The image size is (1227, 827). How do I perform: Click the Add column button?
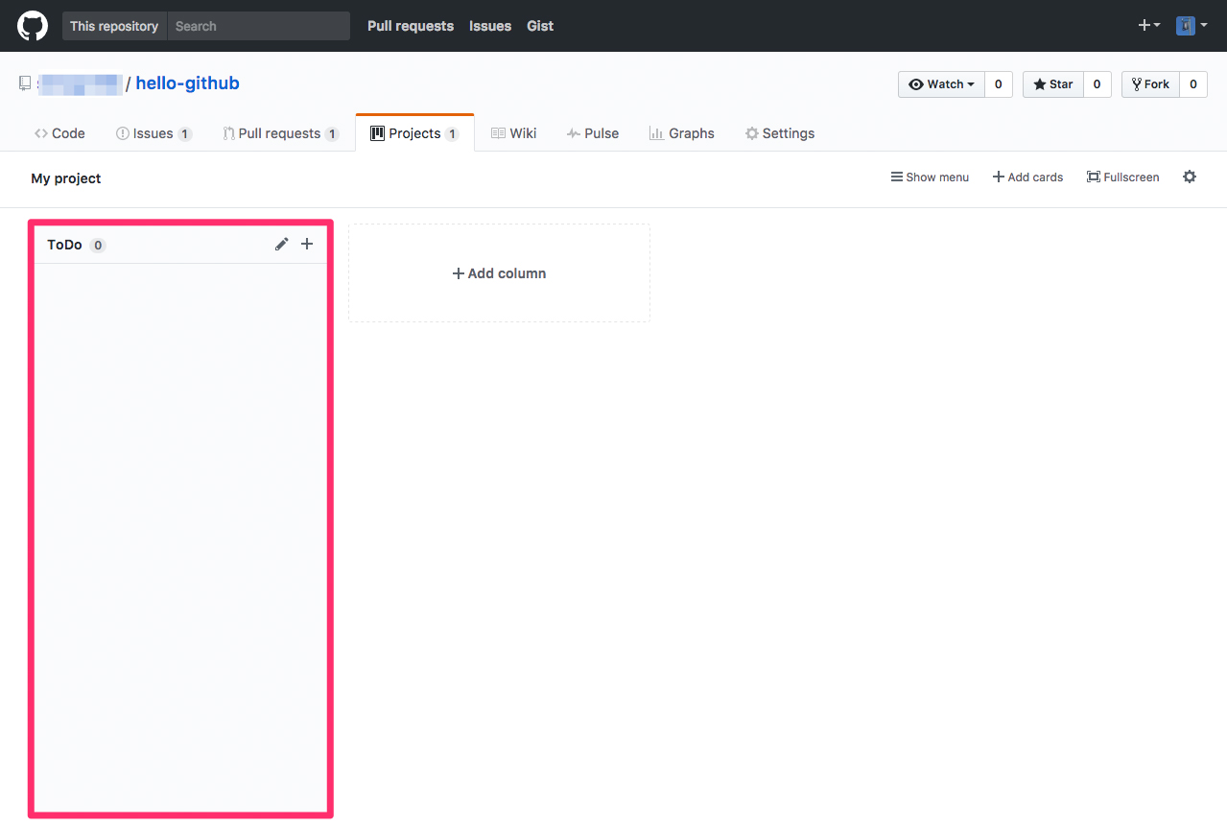[498, 272]
